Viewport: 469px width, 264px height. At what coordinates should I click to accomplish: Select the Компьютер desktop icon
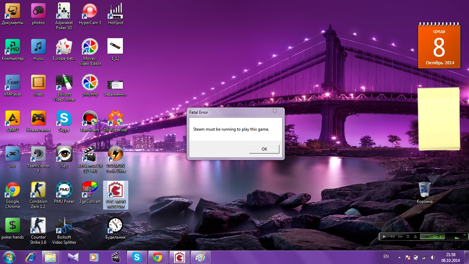tap(13, 50)
